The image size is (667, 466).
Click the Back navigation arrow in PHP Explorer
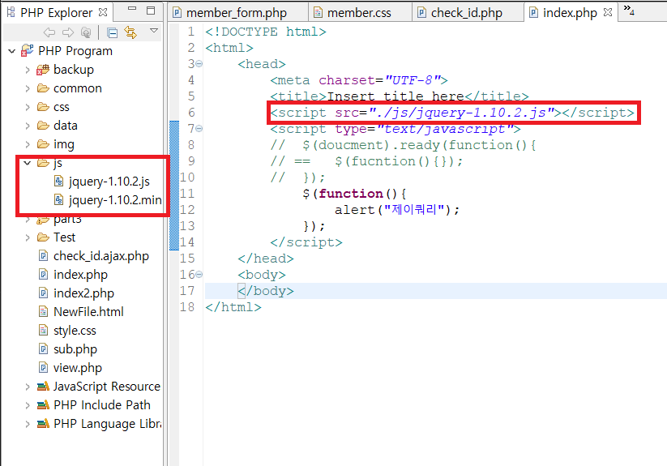[49, 32]
